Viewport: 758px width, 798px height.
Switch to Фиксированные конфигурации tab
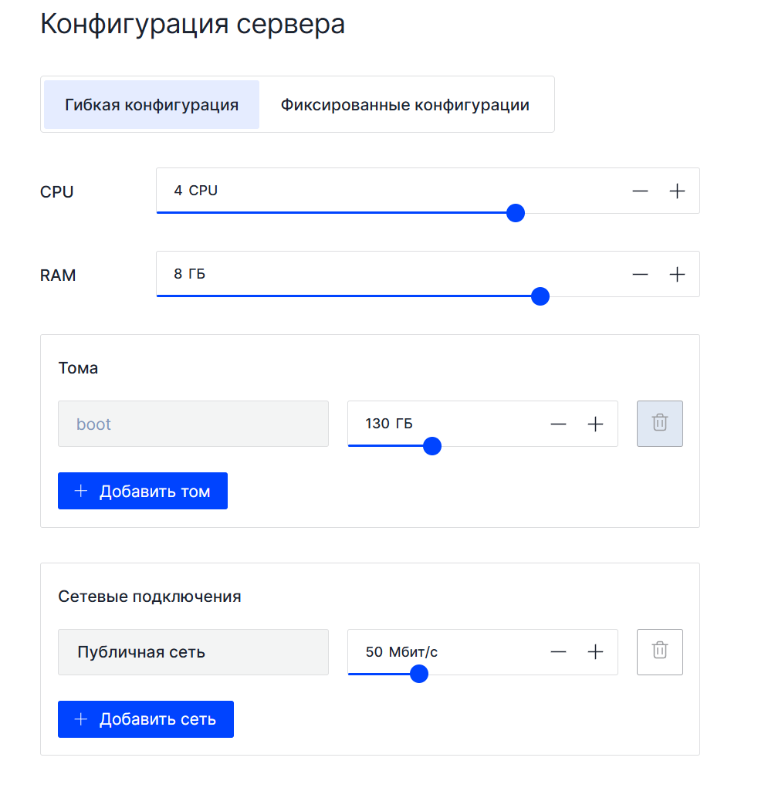click(405, 105)
